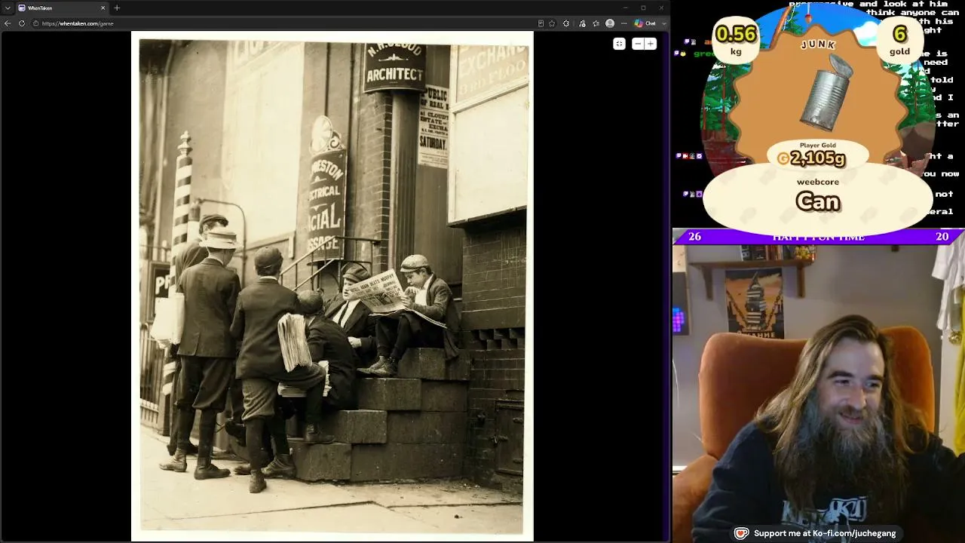Open the browser settings and more menu
Screen dimensions: 965x543
tap(624, 23)
